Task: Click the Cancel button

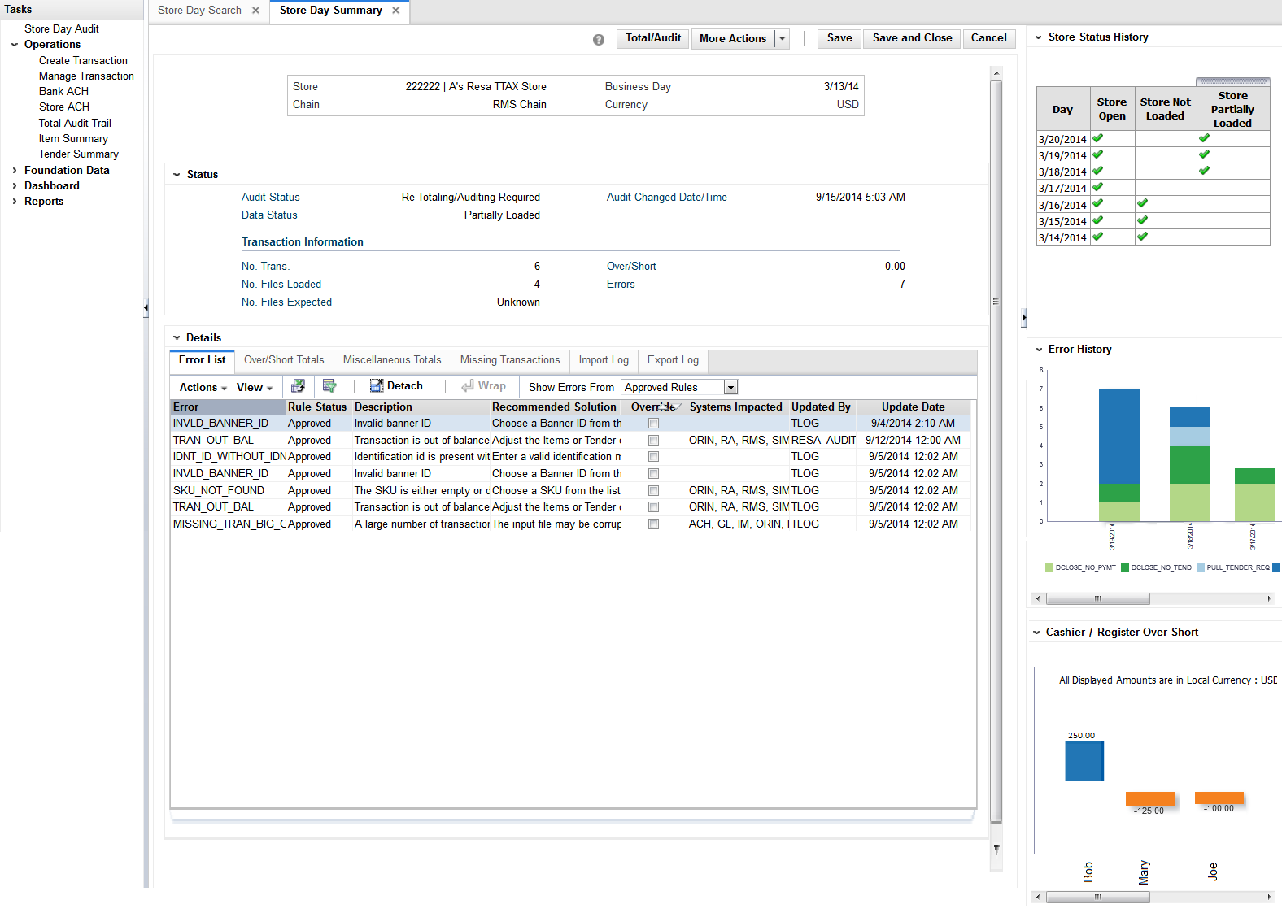Action: (x=989, y=38)
